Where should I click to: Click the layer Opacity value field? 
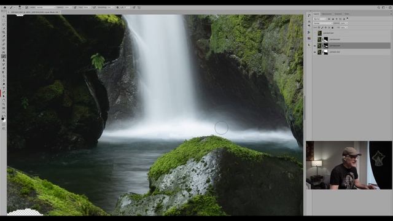coord(343,23)
